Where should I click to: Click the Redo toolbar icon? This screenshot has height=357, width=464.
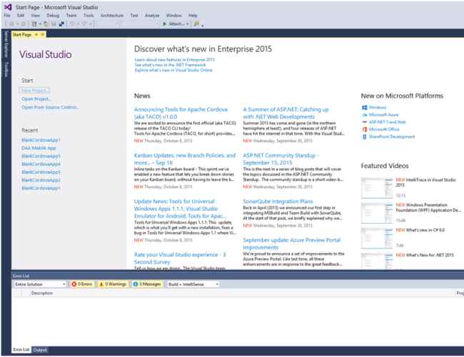pyautogui.click(x=85, y=24)
